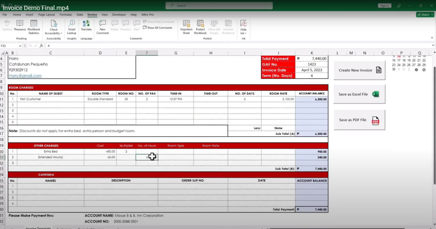436x229 pixels.
Task: Click the Save as PDF File button
Action: [x=359, y=120]
